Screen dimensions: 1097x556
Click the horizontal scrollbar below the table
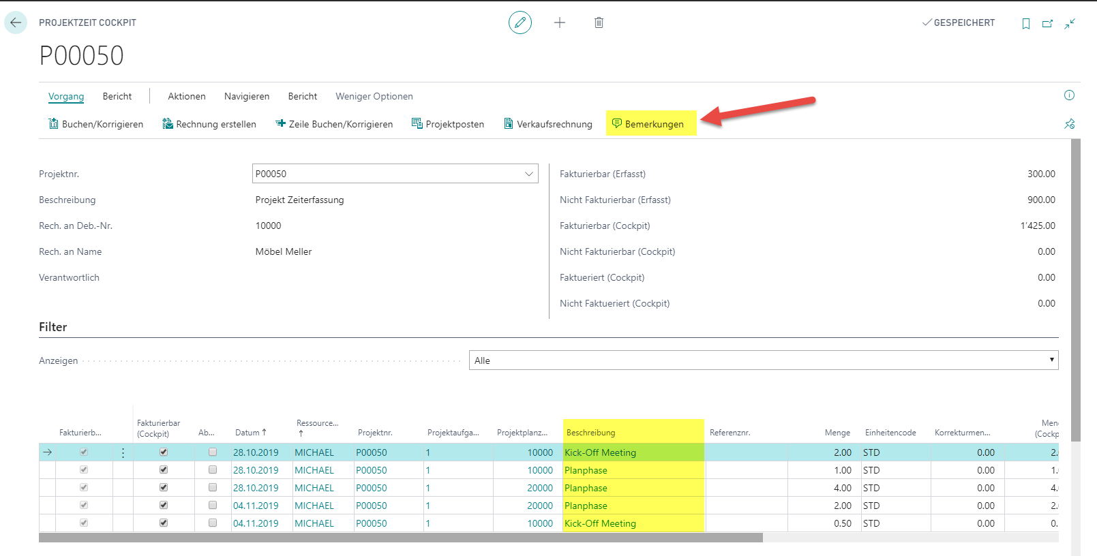401,538
